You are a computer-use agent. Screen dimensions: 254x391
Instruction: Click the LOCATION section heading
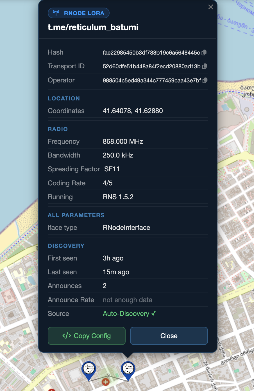coord(64,98)
